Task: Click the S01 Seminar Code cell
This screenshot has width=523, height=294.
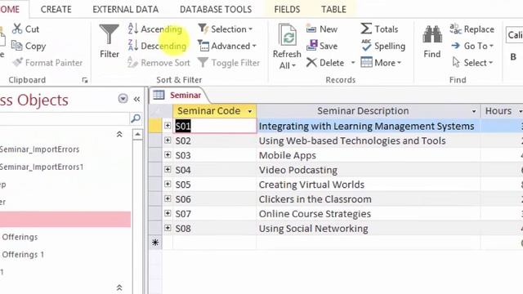Action: [215, 126]
